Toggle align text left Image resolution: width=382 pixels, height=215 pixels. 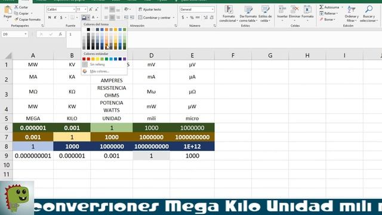tap(106, 17)
